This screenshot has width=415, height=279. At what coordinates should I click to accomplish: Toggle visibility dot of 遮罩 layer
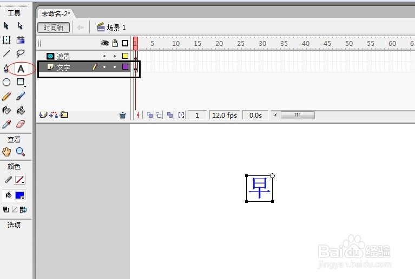104,56
